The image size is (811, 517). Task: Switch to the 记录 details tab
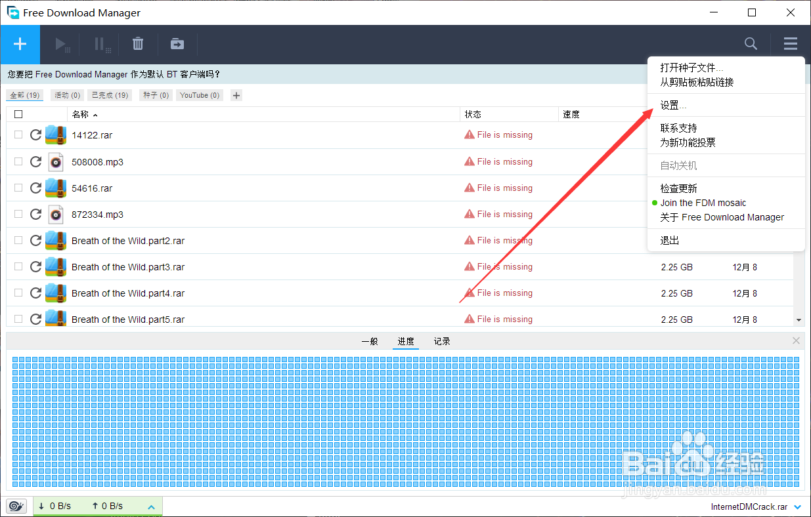442,341
